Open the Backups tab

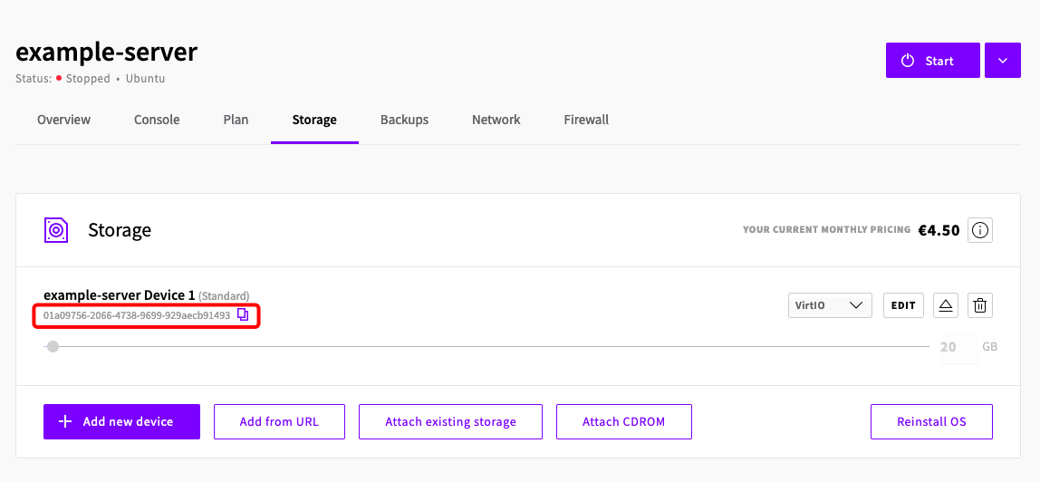click(x=404, y=120)
